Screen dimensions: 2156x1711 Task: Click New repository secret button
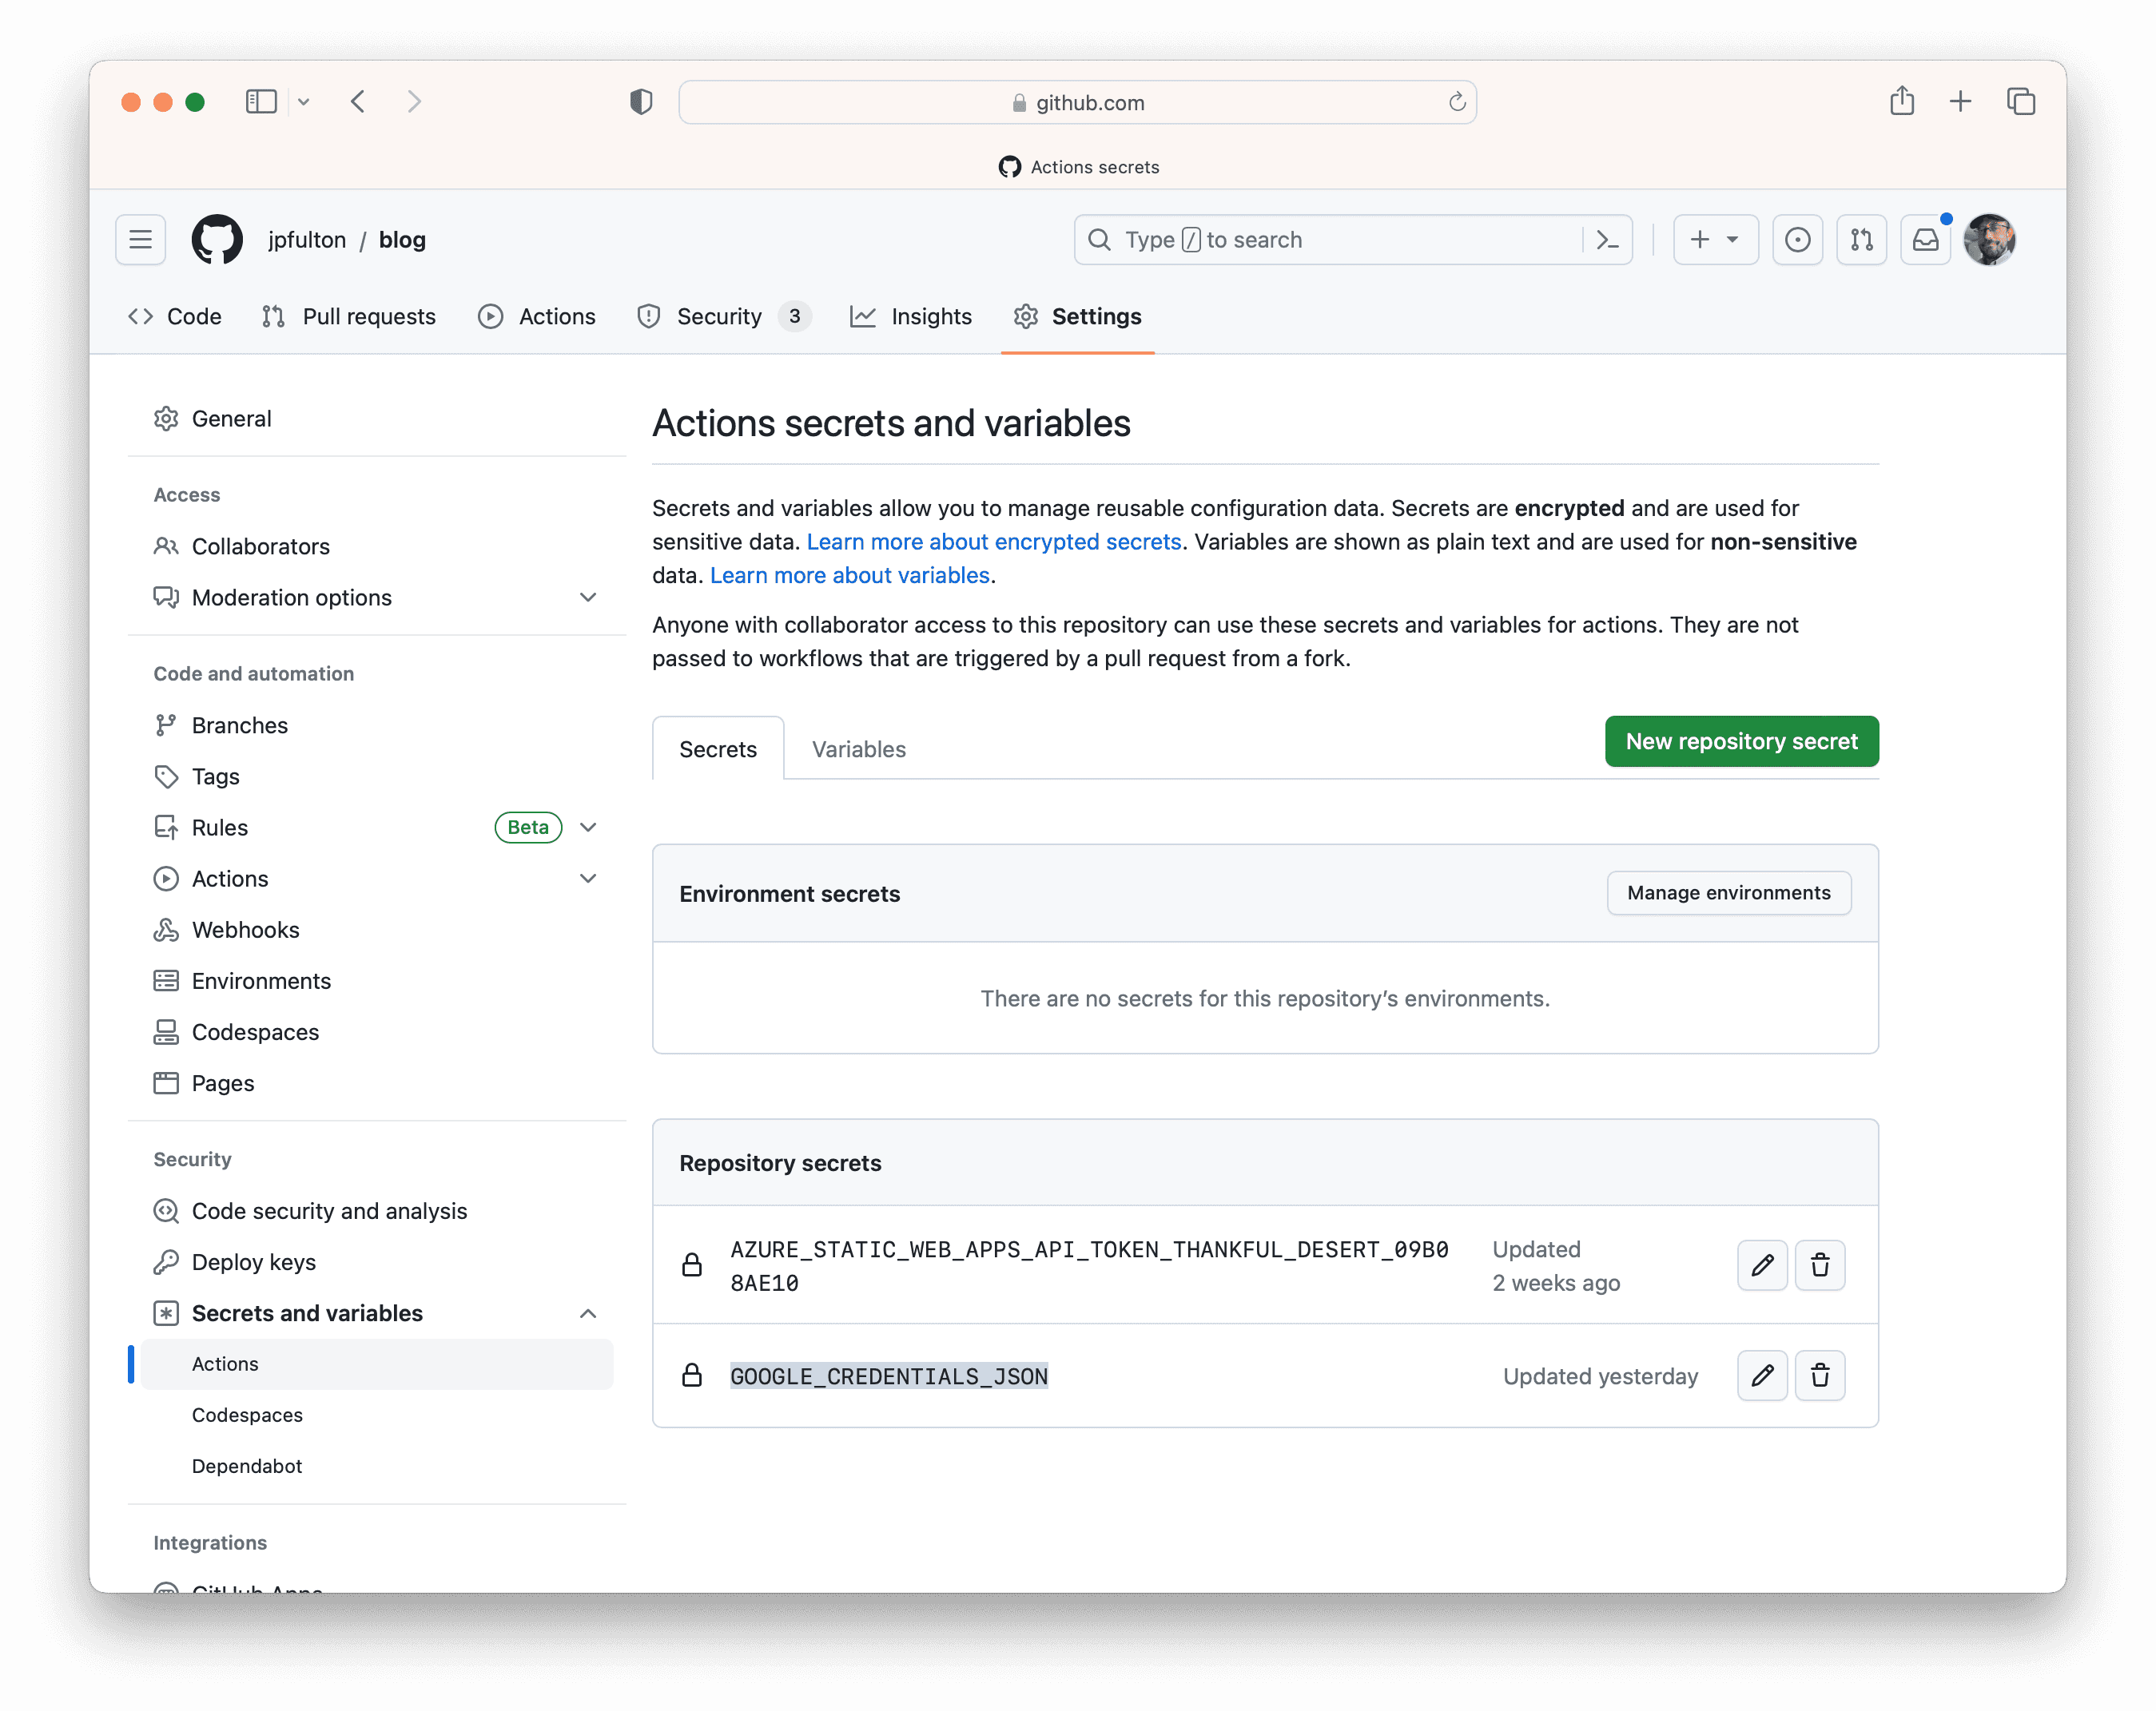coord(1741,741)
